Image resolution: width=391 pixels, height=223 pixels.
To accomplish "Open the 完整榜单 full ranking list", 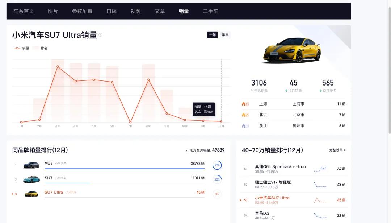I will [336, 150].
